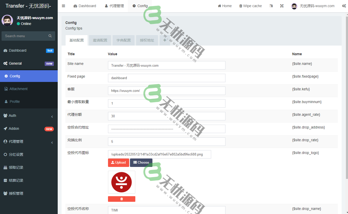Click the Wipe cache button

(x=250, y=6)
